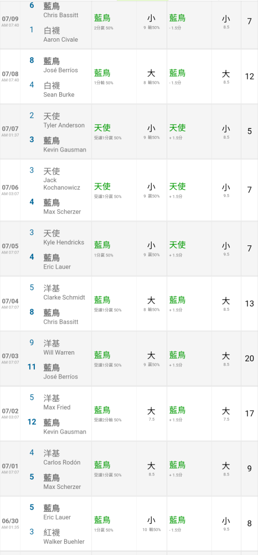This screenshot has width=258, height=555.
Task: Select Max Fried under 洋基
Action: [x=57, y=407]
